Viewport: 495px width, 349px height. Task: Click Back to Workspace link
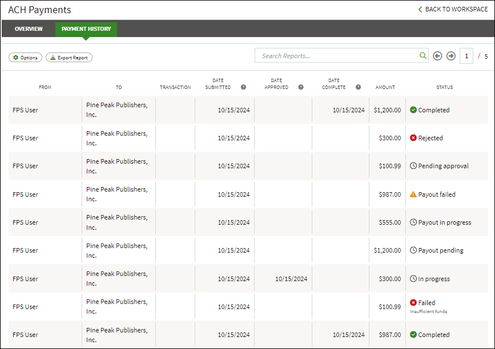[x=453, y=10]
